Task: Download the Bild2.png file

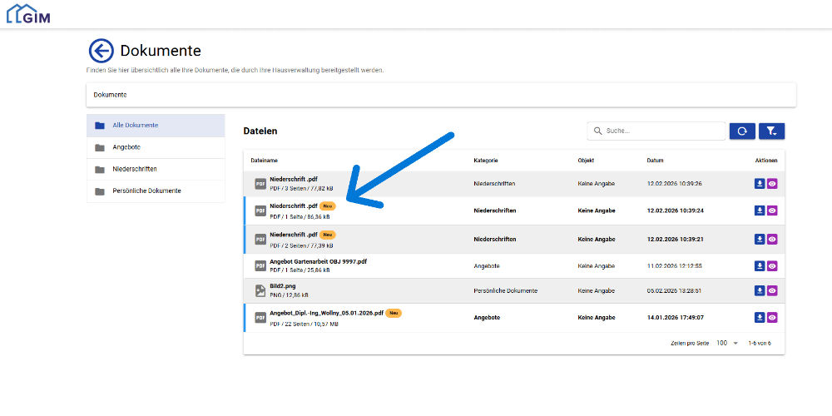Action: click(x=759, y=290)
